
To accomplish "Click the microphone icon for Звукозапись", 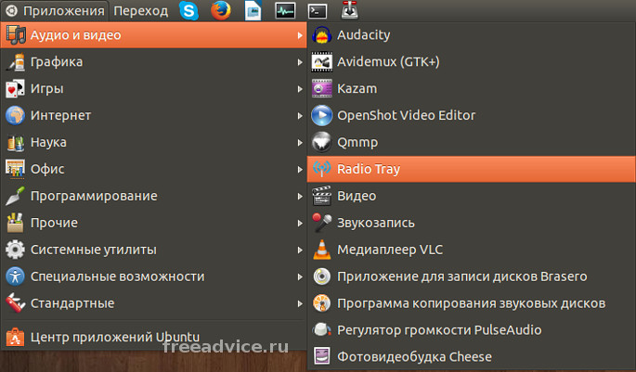I will tap(321, 223).
